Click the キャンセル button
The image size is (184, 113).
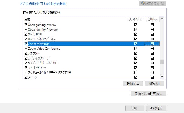(156, 108)
